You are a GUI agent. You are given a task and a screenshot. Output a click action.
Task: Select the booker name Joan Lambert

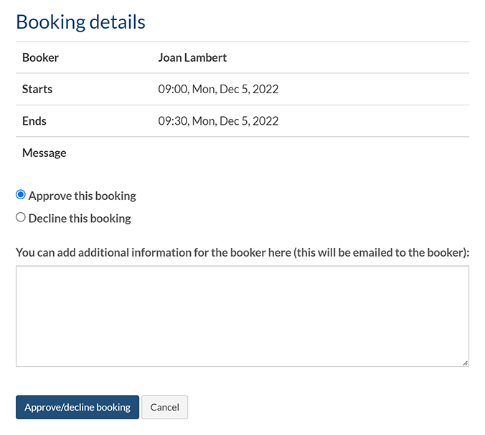point(192,57)
